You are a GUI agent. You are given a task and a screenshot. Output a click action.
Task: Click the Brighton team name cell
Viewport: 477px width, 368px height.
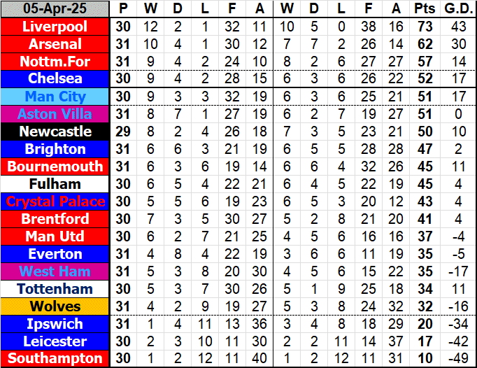pos(55,149)
